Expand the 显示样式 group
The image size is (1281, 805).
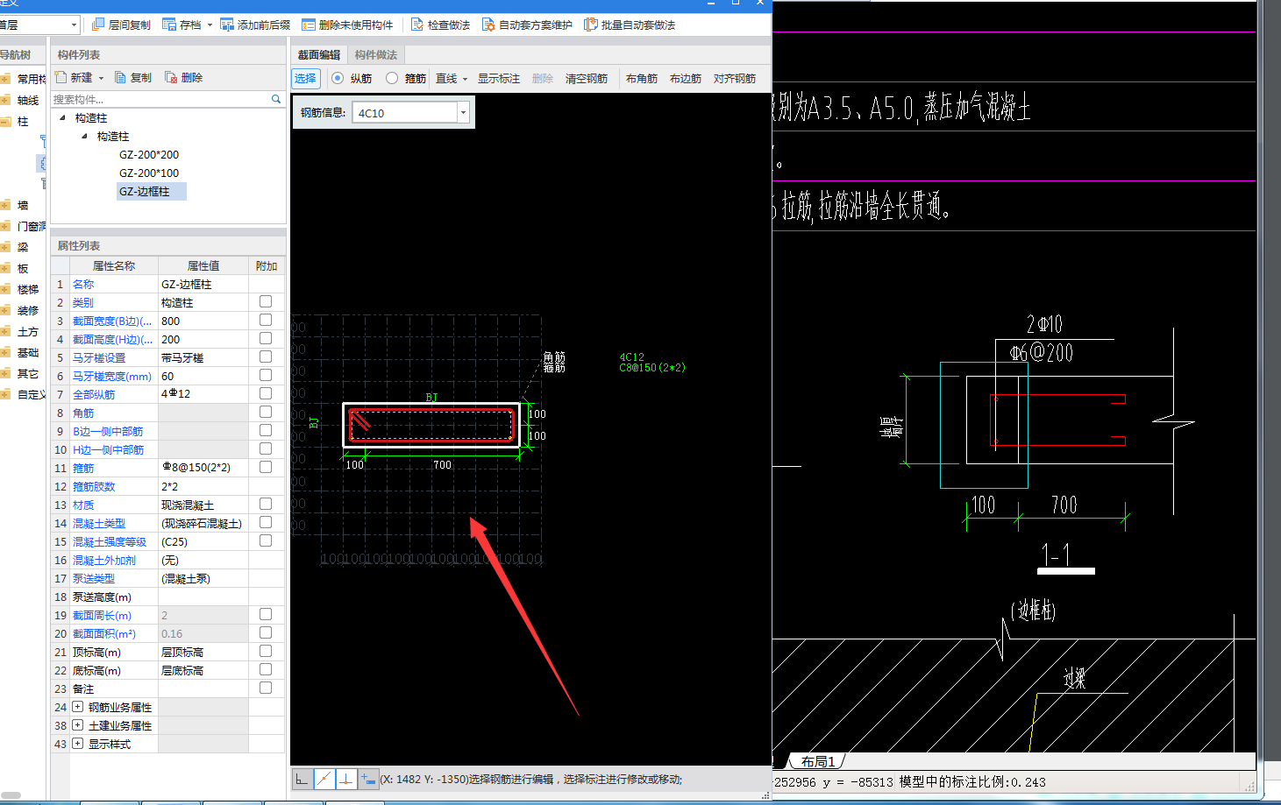[77, 743]
